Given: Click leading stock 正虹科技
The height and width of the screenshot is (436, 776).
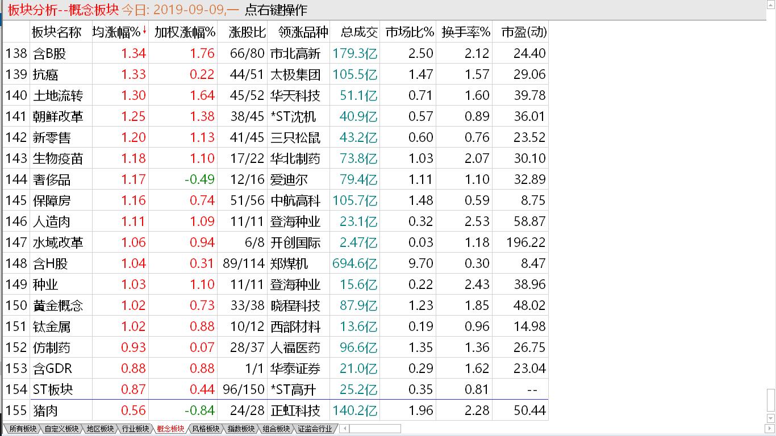Looking at the screenshot, I should click(x=295, y=411).
